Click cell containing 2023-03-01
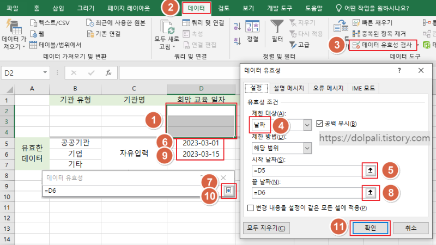The image size is (436, 245). pos(201,143)
